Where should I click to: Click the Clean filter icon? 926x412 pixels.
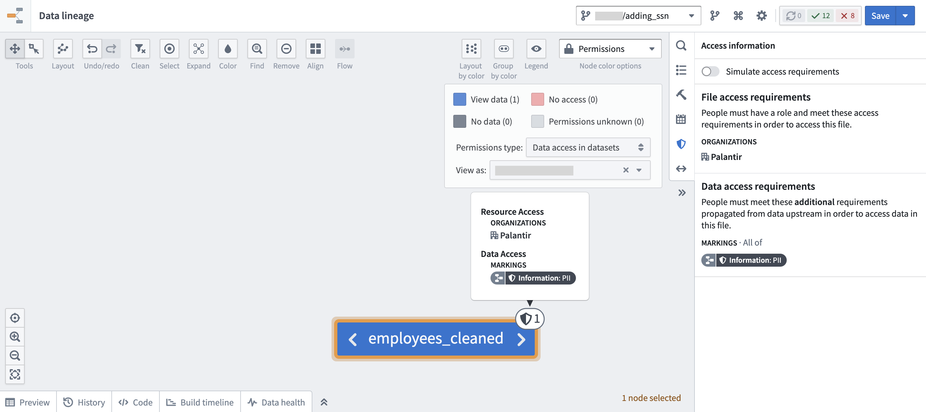[x=140, y=48]
